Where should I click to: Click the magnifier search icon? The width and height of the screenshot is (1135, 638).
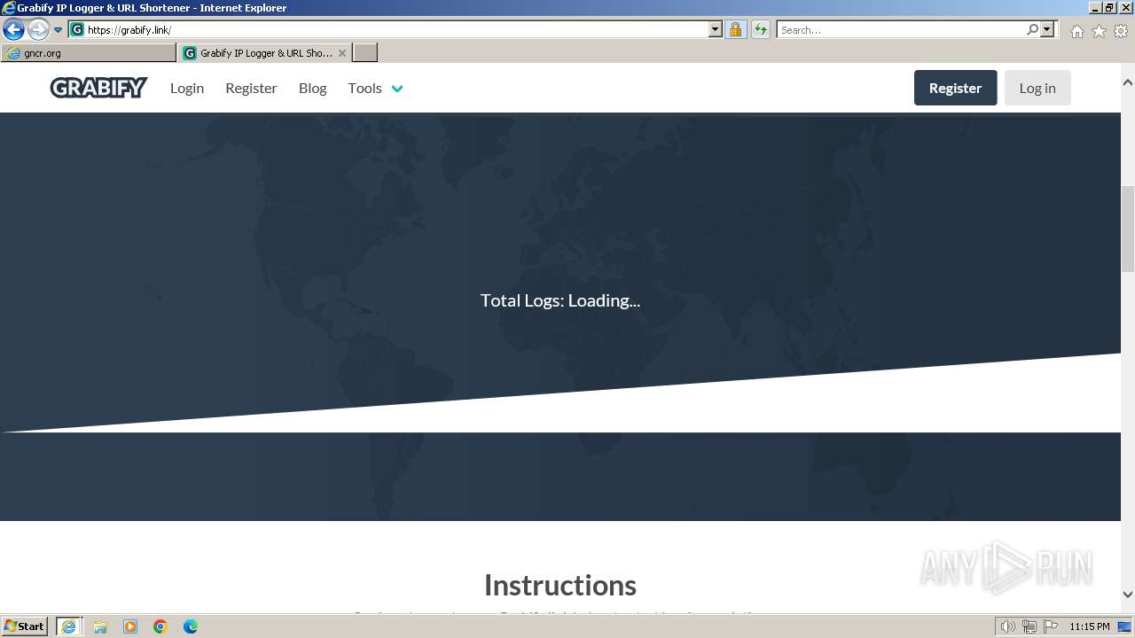[1032, 29]
